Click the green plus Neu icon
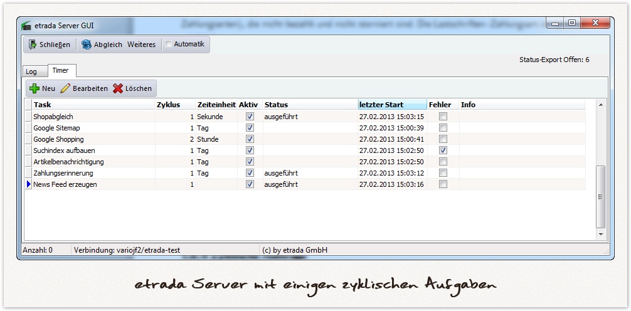631x311 pixels. (34, 88)
